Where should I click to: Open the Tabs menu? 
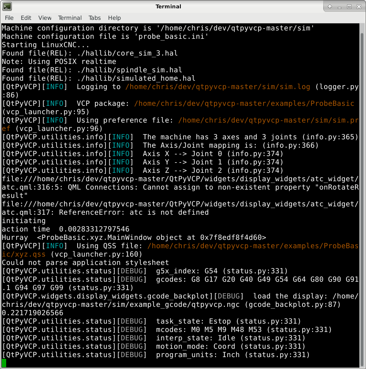[x=95, y=18]
